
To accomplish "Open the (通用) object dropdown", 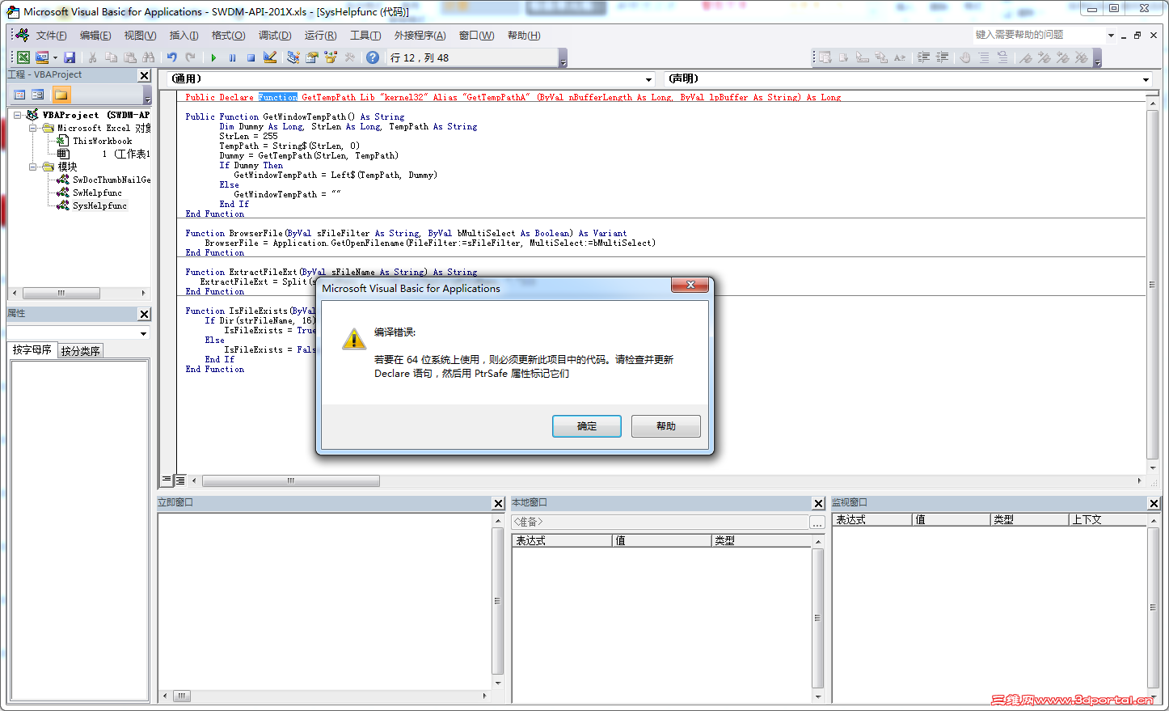I will (648, 79).
